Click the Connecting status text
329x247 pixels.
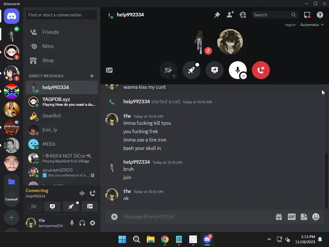tap(37, 190)
